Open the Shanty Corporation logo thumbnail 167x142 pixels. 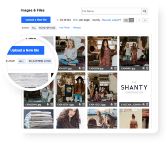pos(134,87)
